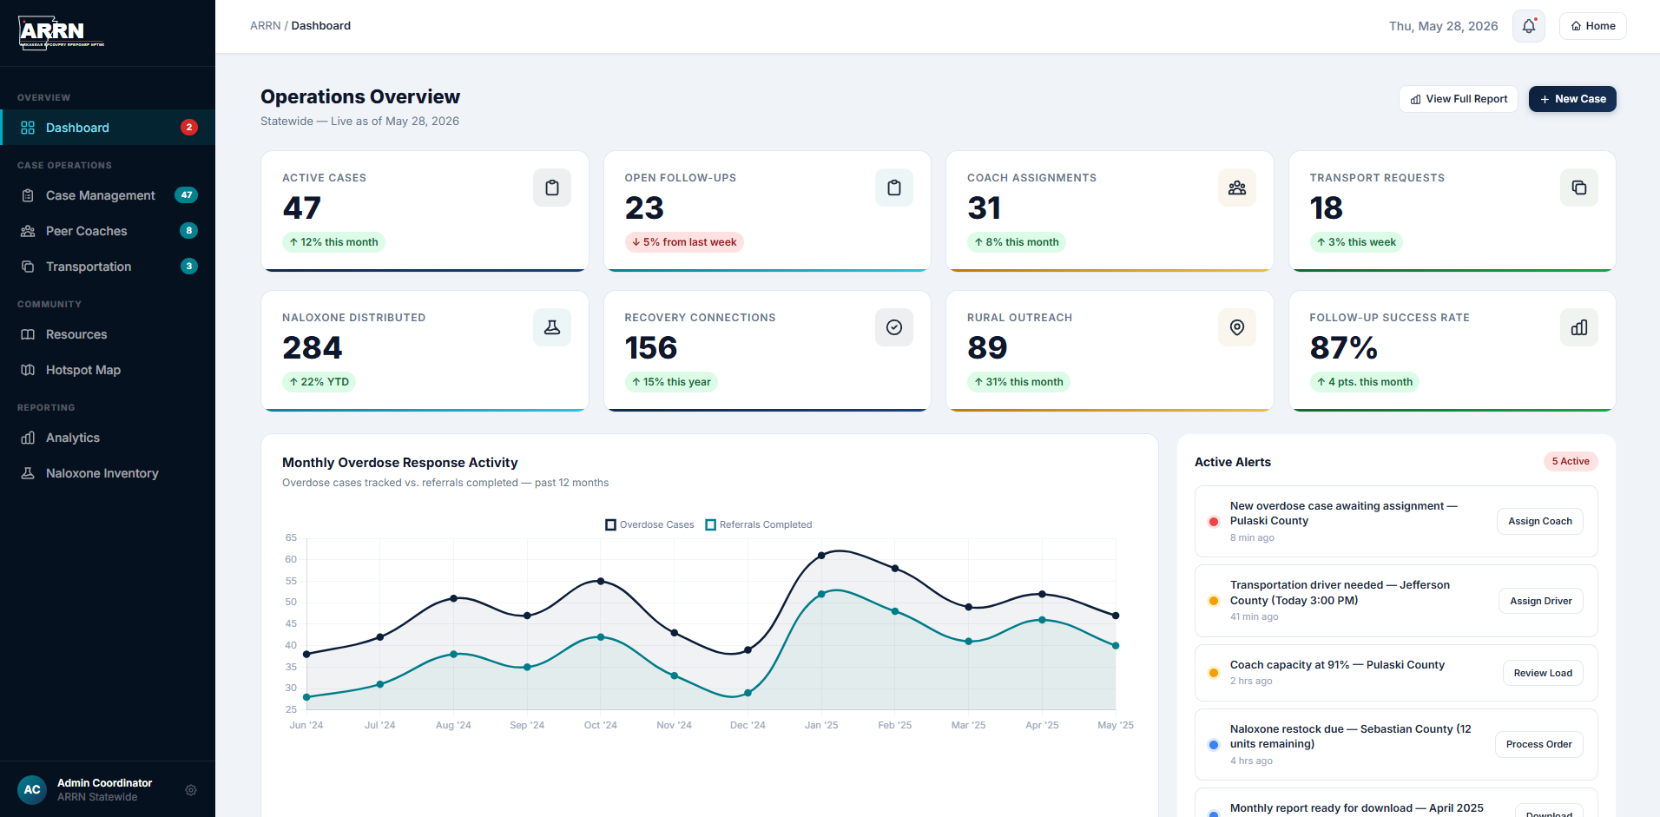
Task: Click the Transport Requests copy icon
Action: click(x=1579, y=188)
